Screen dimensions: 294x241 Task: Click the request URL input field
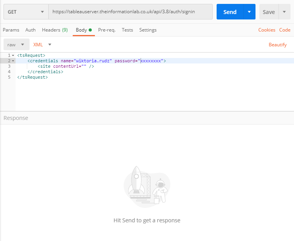(x=130, y=12)
